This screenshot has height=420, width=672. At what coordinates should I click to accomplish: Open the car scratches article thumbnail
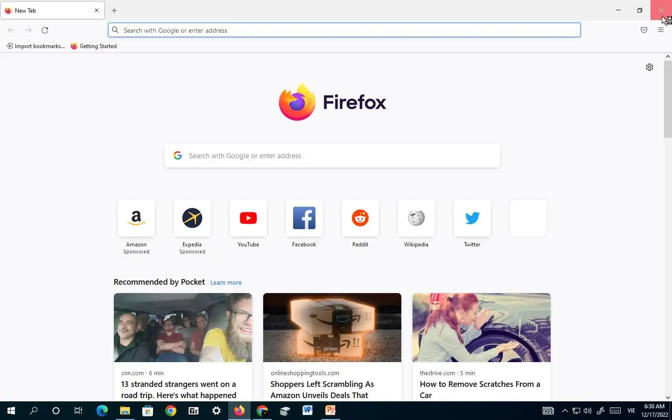482,328
